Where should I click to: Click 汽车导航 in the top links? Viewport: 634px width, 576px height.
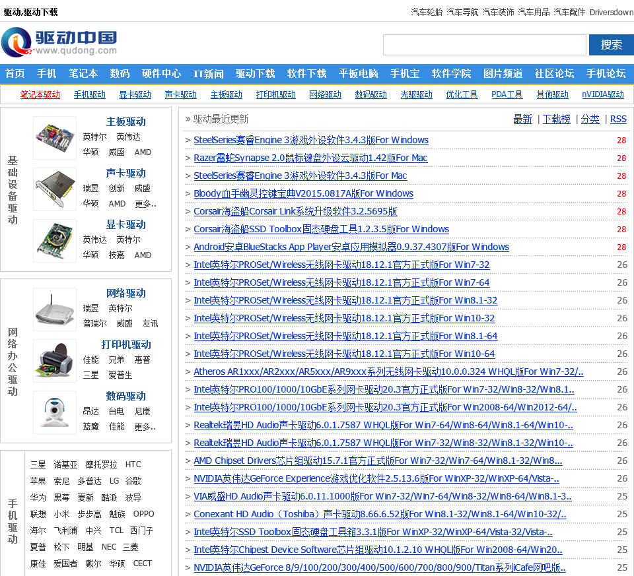pos(462,12)
